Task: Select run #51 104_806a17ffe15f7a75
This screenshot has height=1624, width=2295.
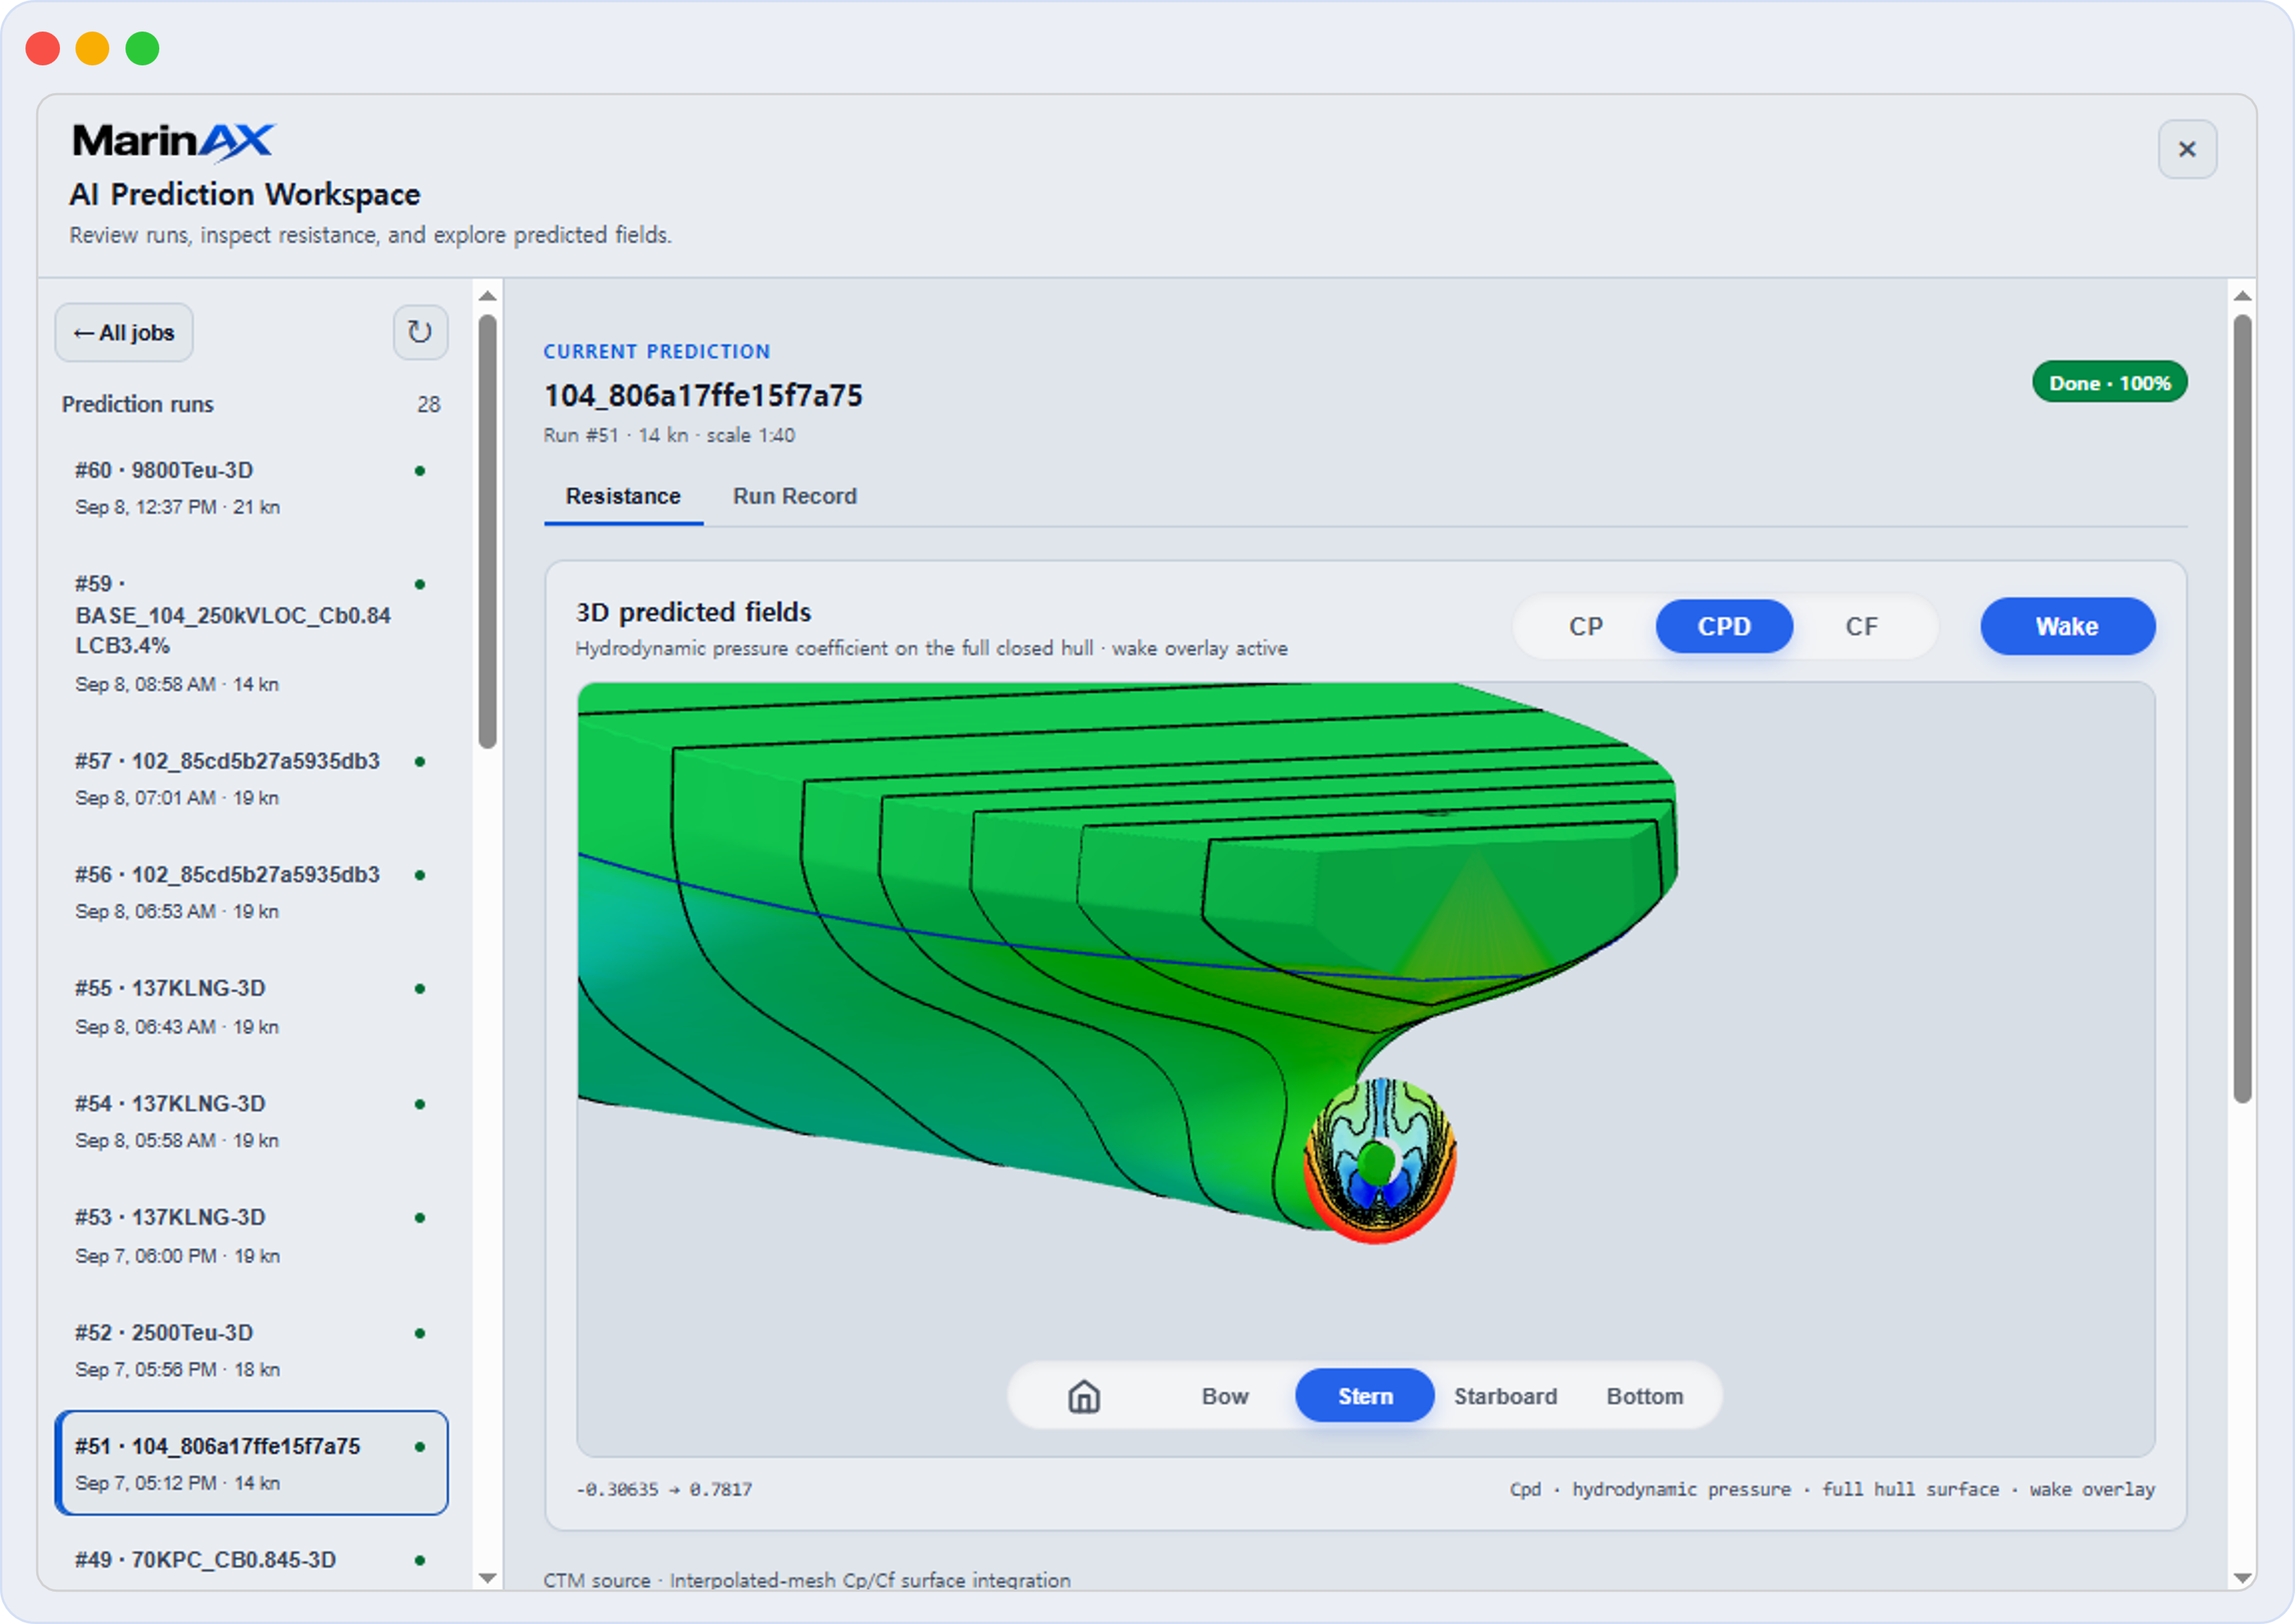Action: click(x=251, y=1463)
